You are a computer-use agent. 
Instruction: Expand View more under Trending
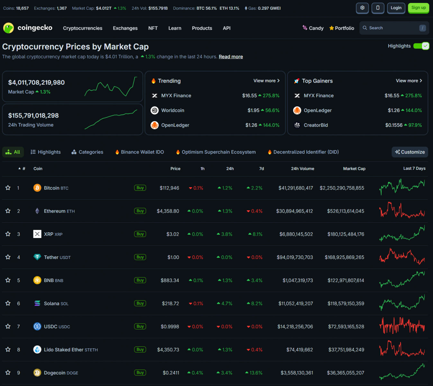pos(266,81)
